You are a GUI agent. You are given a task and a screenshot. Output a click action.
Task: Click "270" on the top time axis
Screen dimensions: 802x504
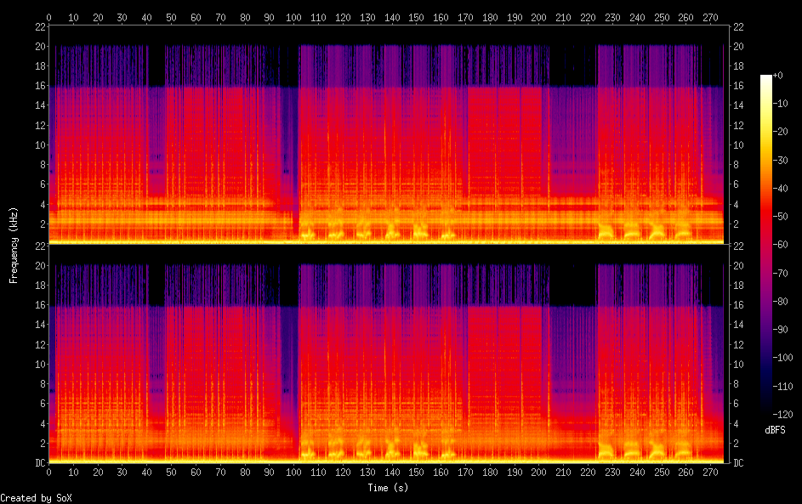point(710,17)
